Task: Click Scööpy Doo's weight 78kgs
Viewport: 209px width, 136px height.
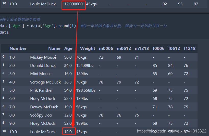Action: [81, 115]
